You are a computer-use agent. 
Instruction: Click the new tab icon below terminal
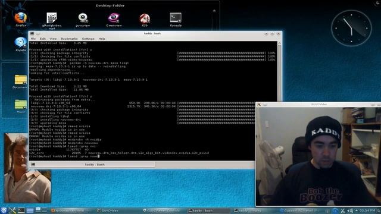[x=33, y=165]
